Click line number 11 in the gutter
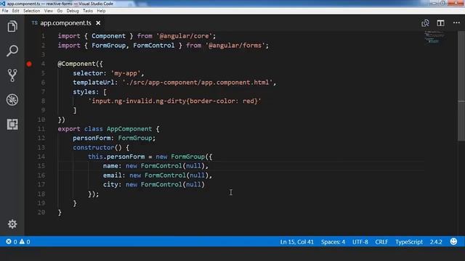Screen dimensions: 465x261 click(x=41, y=129)
